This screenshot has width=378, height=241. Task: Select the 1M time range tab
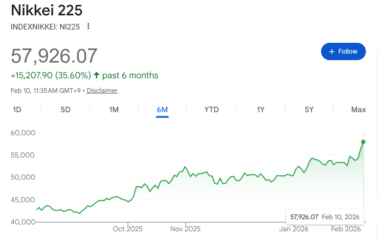coord(114,110)
